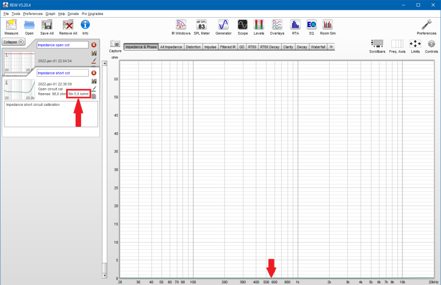The height and width of the screenshot is (285, 441).
Task: Toggle the Freq. Axis mode
Action: coord(397,46)
